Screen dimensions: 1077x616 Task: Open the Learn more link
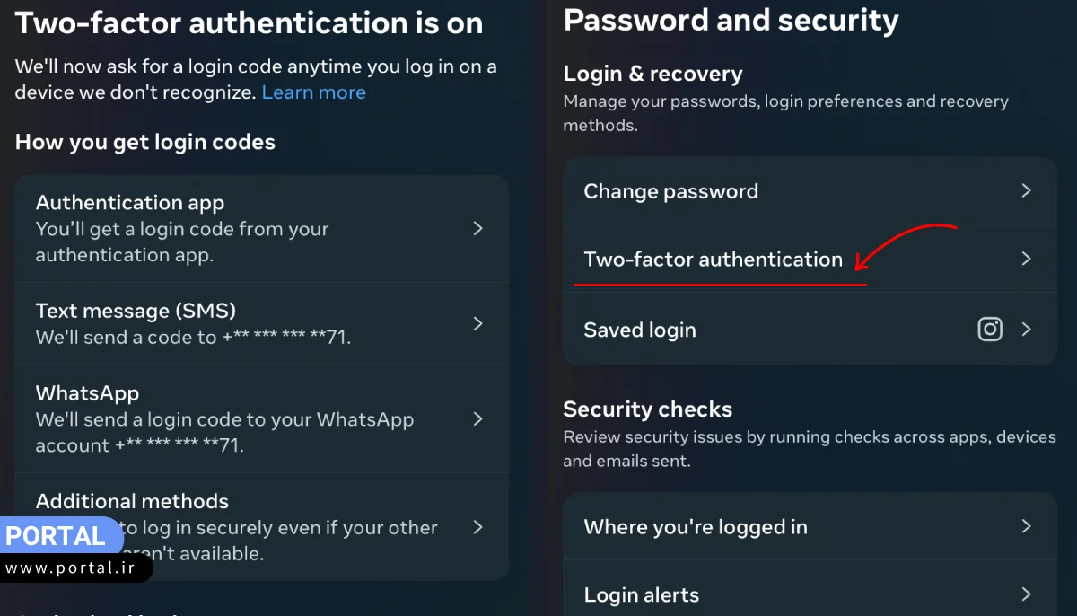(313, 92)
